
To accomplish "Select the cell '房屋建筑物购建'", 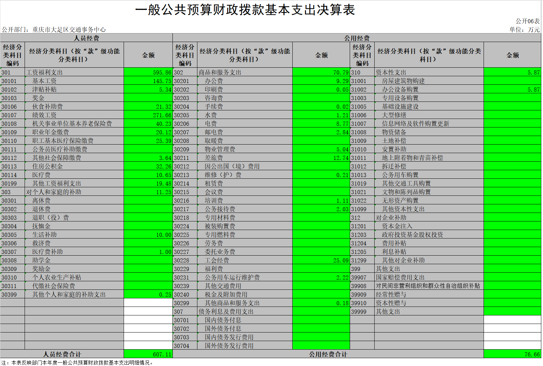I will (x=429, y=81).
